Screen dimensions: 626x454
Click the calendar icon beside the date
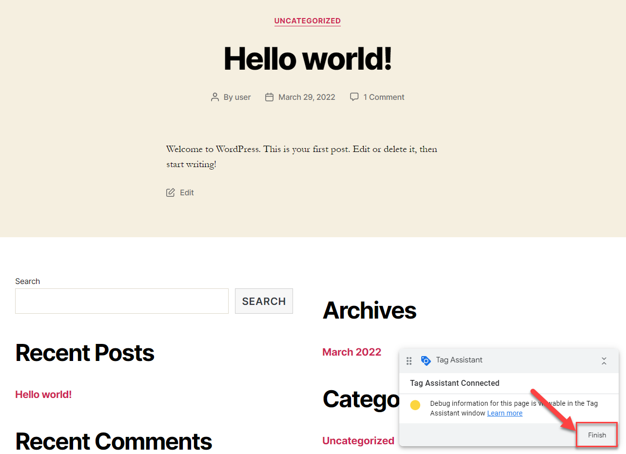(269, 97)
